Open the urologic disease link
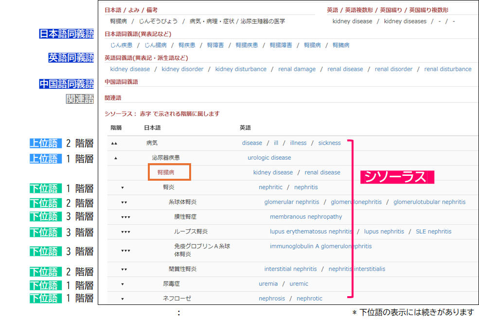Screen dimensions: 479x321 point(269,158)
